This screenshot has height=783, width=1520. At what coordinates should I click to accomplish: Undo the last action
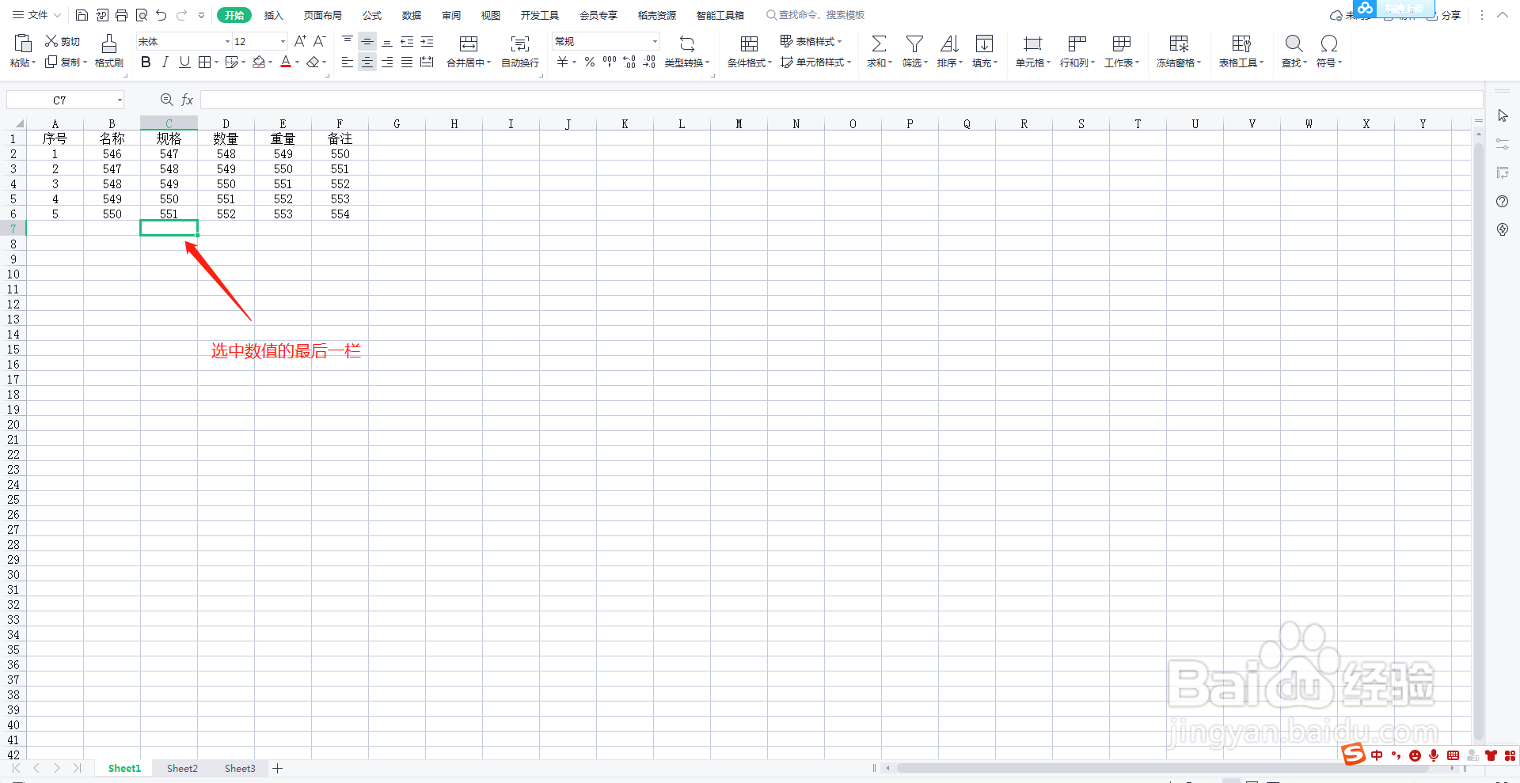tap(161, 15)
